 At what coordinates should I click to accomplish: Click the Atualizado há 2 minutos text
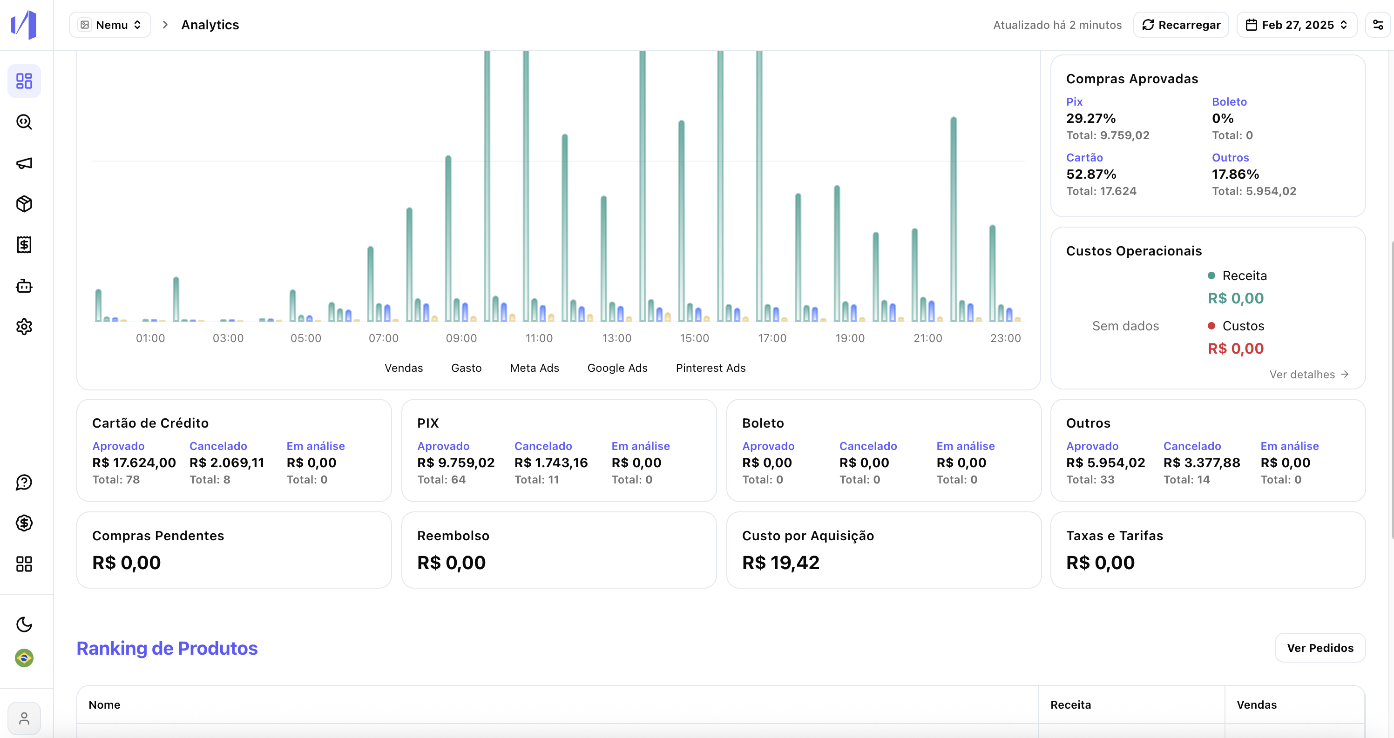click(1057, 25)
